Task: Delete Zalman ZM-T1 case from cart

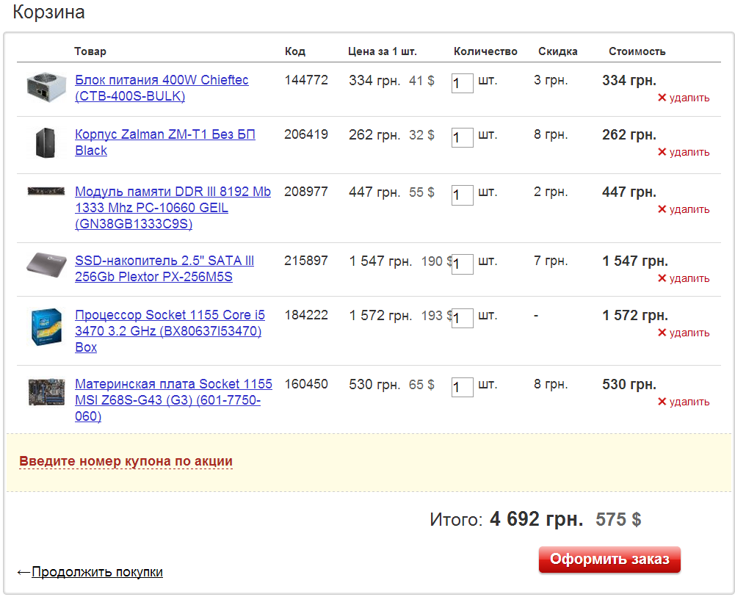Action: [x=684, y=152]
